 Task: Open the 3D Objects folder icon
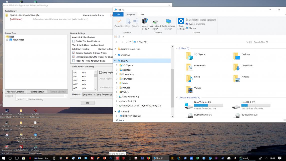(x=189, y=56)
